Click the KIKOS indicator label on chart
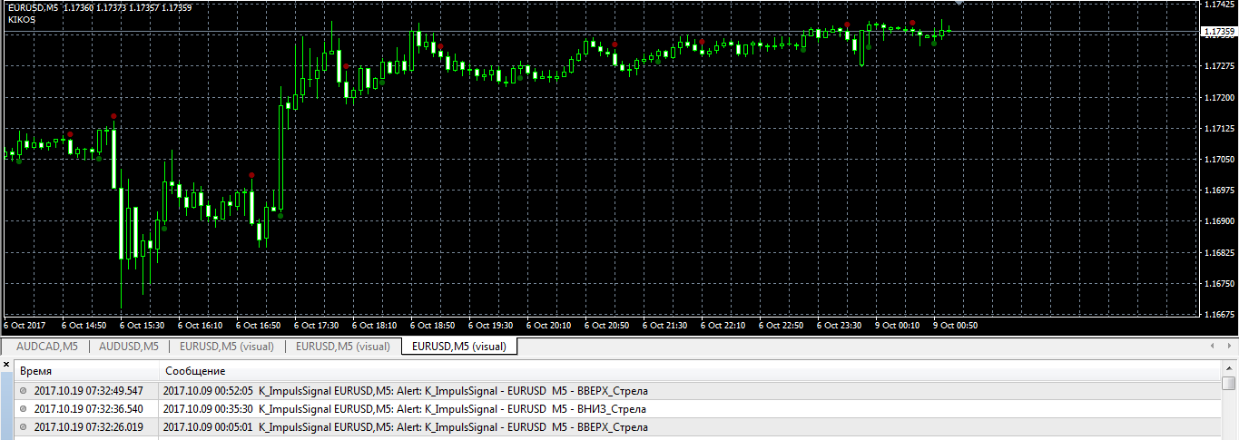1239x440 pixels. tap(22, 19)
